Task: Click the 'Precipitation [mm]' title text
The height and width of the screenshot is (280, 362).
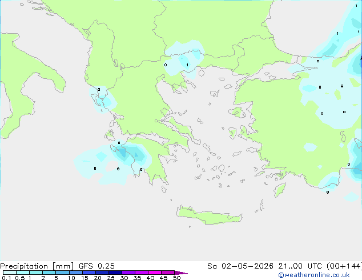Action: (37, 266)
